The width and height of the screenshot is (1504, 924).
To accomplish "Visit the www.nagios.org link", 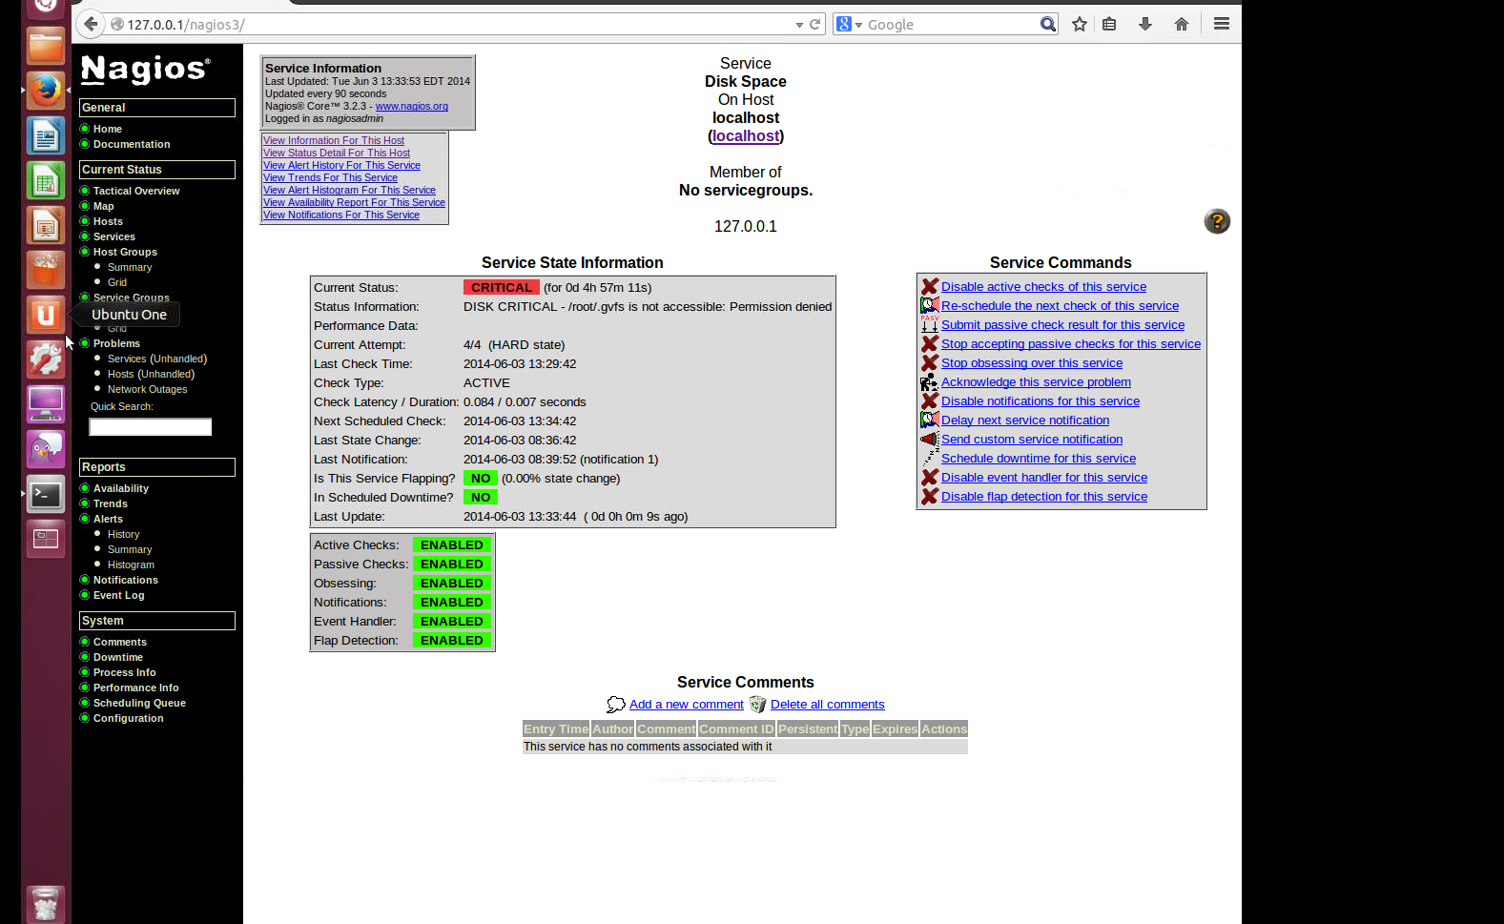I will pos(412,106).
